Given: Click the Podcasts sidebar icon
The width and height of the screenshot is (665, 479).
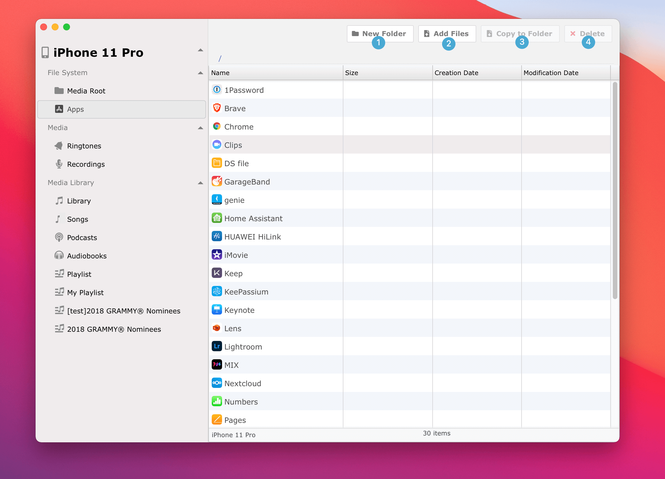Looking at the screenshot, I should (x=59, y=237).
